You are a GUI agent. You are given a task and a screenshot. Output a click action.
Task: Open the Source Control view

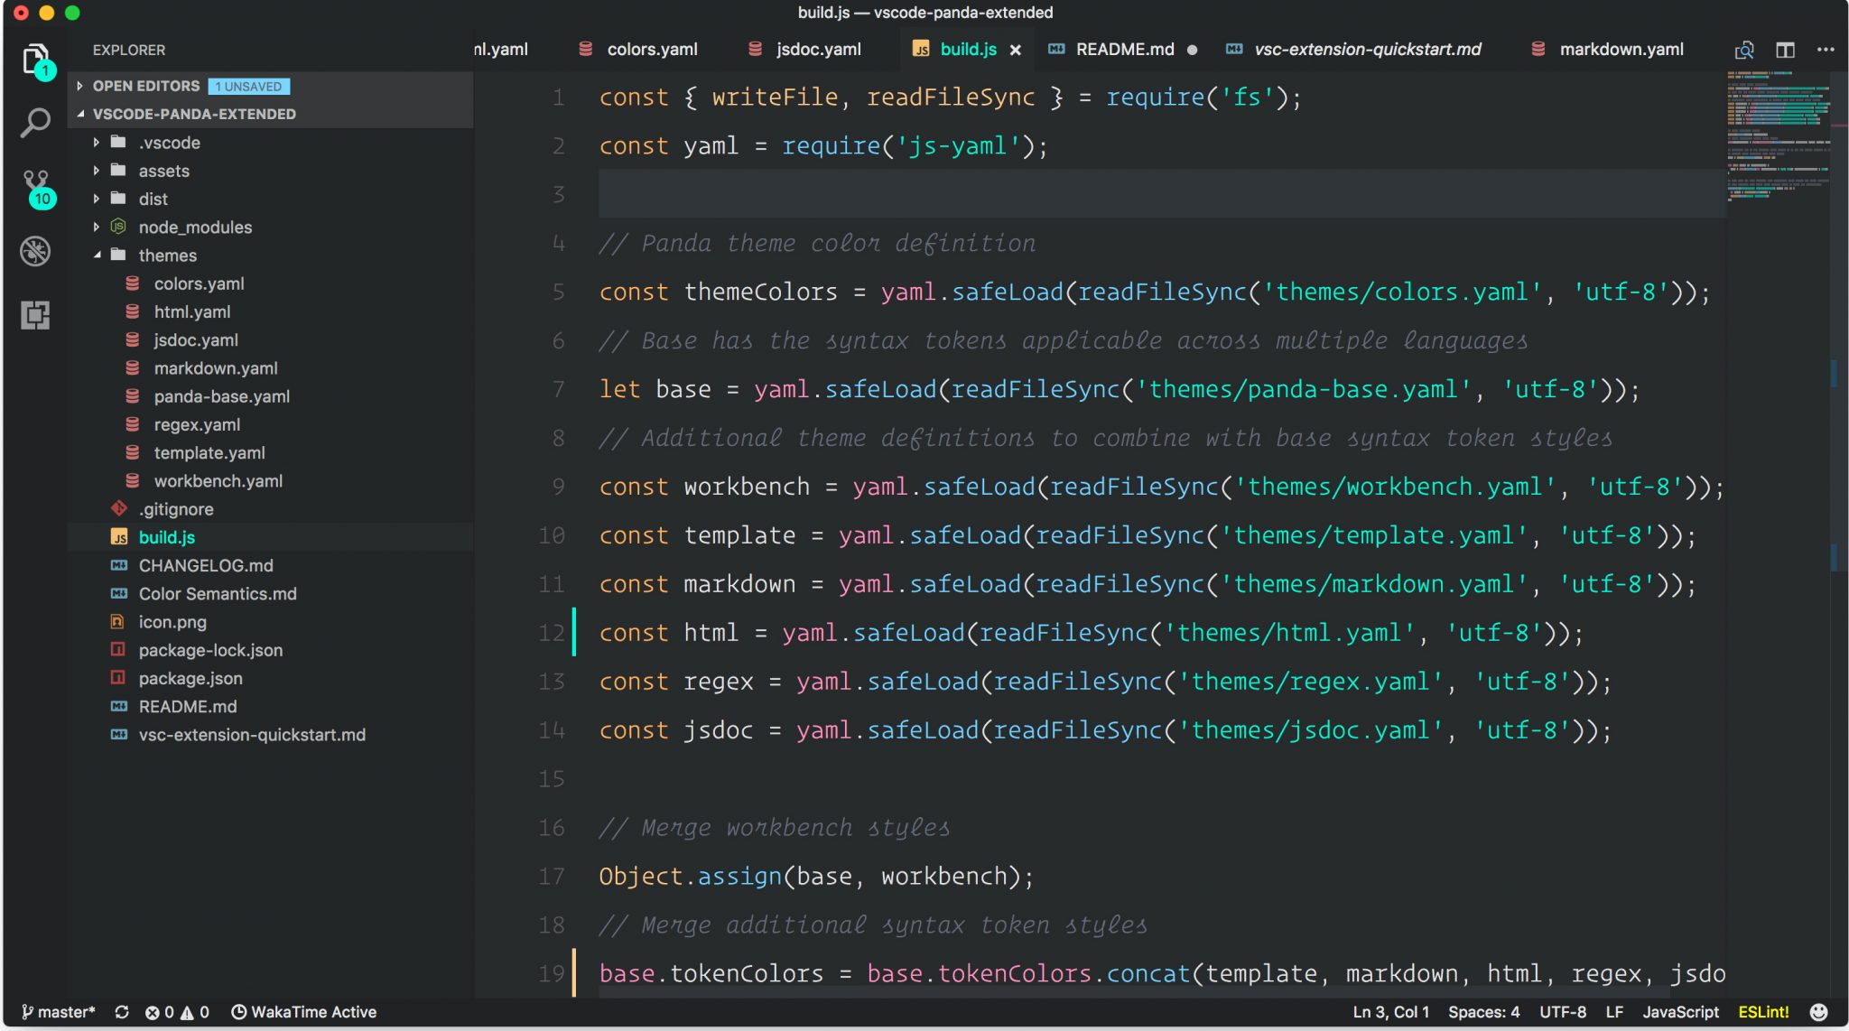coord(36,188)
